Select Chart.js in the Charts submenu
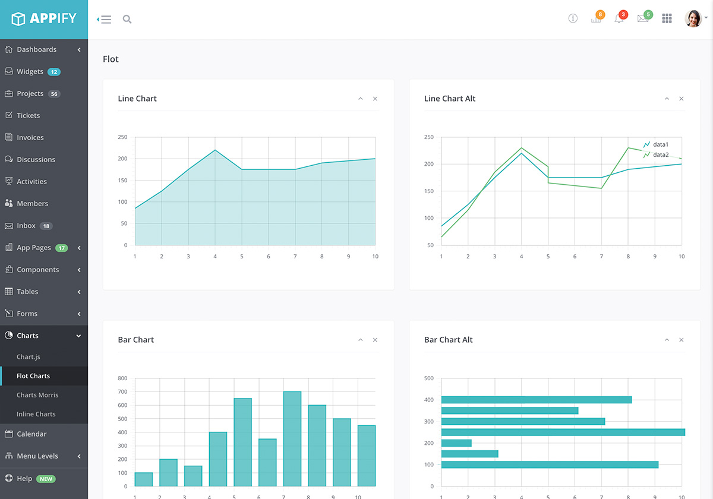Image resolution: width=713 pixels, height=499 pixels. [29, 357]
